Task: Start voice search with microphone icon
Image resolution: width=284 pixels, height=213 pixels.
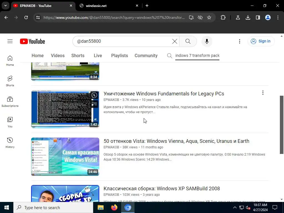Action: [x=207, y=41]
